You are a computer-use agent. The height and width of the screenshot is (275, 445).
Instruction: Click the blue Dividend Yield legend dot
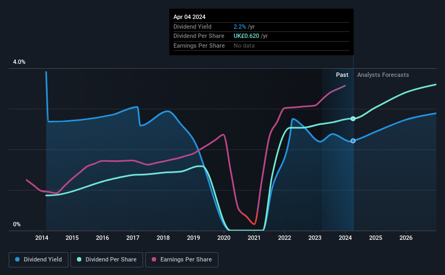click(17, 259)
